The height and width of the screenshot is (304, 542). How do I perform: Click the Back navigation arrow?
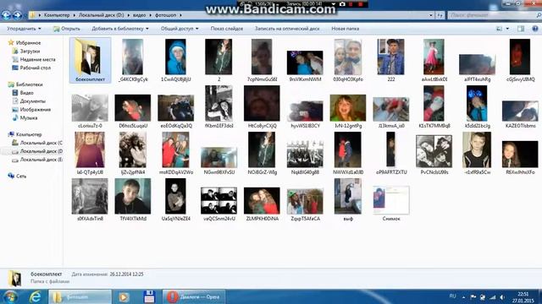[6, 15]
